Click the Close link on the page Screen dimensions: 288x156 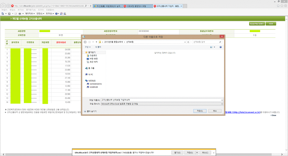(x=273, y=115)
